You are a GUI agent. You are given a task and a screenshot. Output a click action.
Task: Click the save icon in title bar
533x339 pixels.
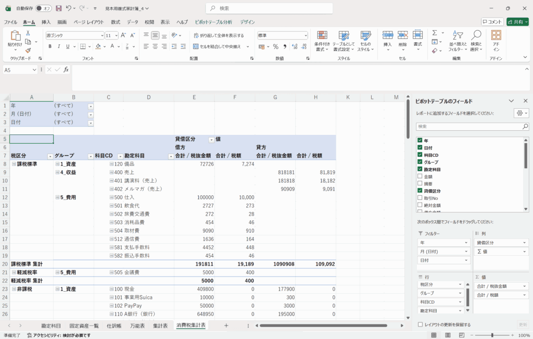[58, 8]
